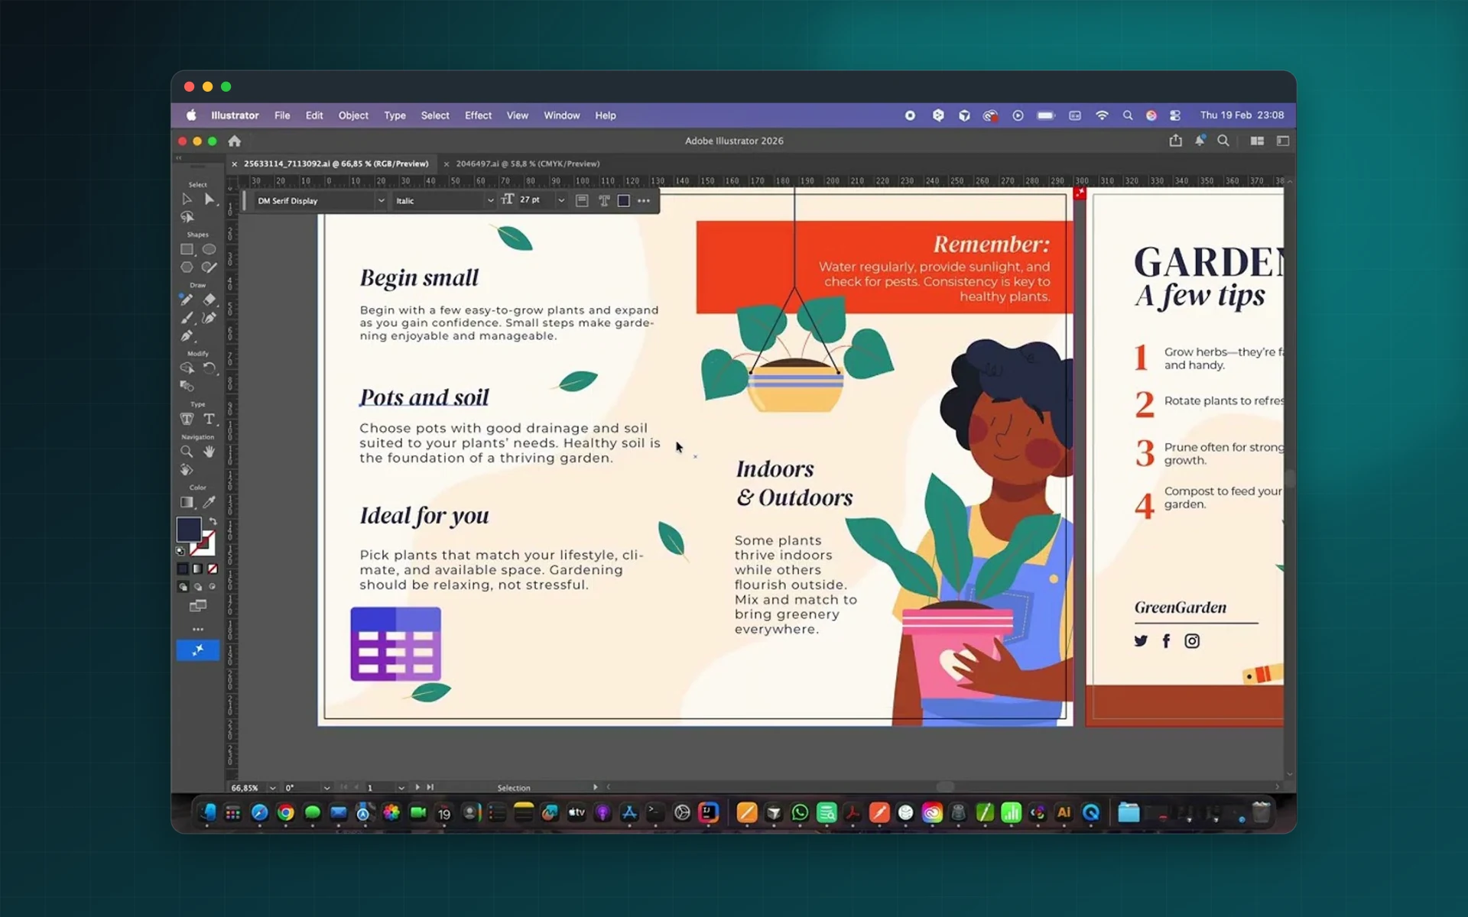
Task: Activate the Type tool
Action: click(209, 419)
